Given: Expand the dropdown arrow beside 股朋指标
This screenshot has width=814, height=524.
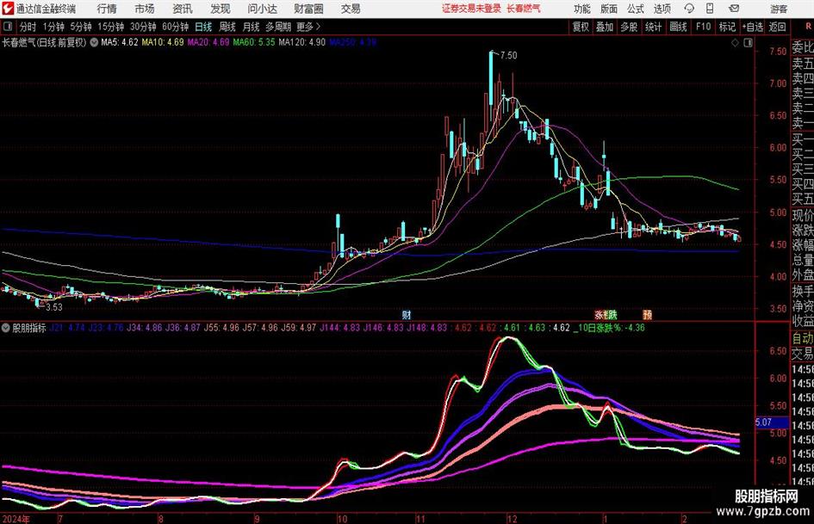Looking at the screenshot, I should tap(6, 327).
